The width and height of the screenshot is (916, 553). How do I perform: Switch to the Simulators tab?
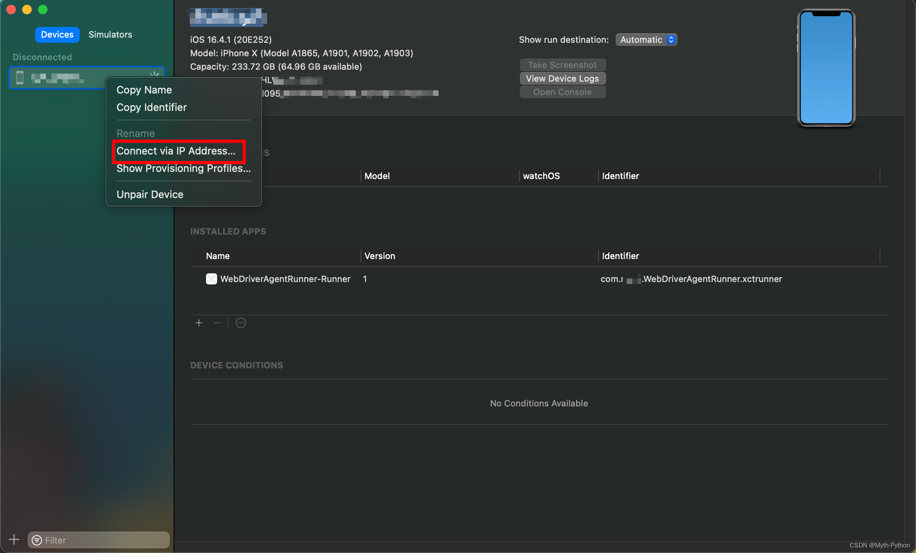pos(110,34)
